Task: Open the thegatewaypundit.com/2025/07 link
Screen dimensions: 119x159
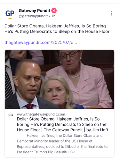Action: pyautogui.click(x=41, y=43)
